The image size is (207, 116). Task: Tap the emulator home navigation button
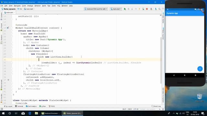pos(185,75)
